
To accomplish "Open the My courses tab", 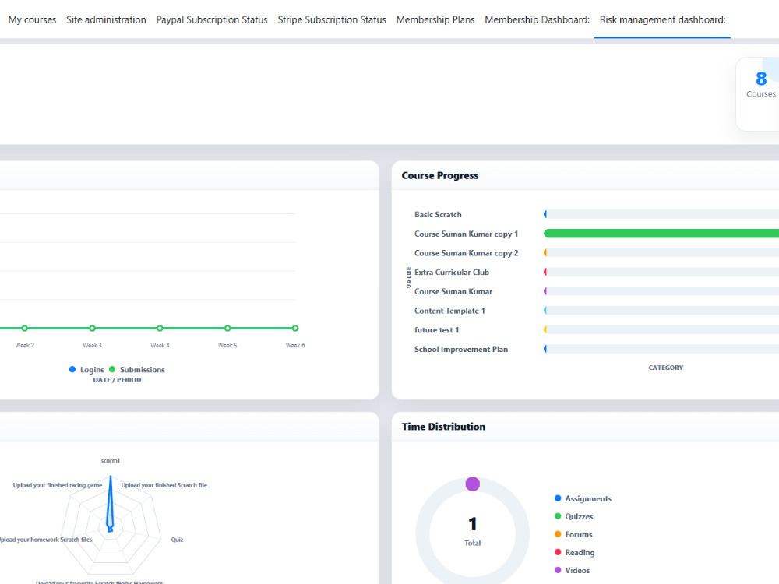I will pos(32,20).
